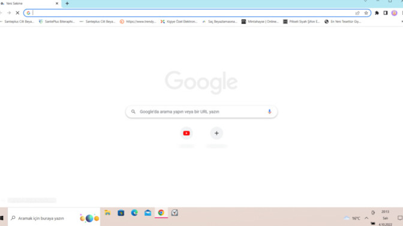403x226 pixels.
Task: Go forward with the arrow button
Action: point(9,13)
